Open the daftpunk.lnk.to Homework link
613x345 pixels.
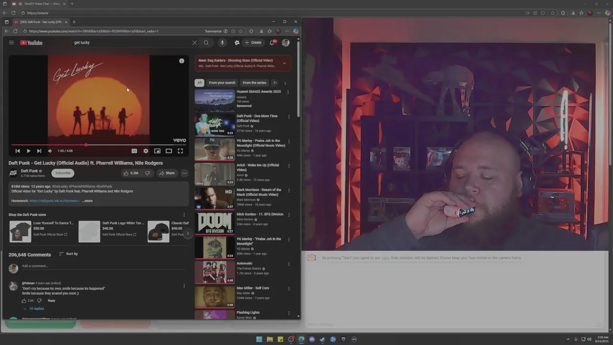coord(55,201)
